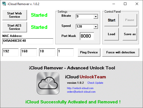The height and width of the screenshot is (108, 143).
Task: Open the Bitrate dropdown arrow
Action: tap(96, 16)
